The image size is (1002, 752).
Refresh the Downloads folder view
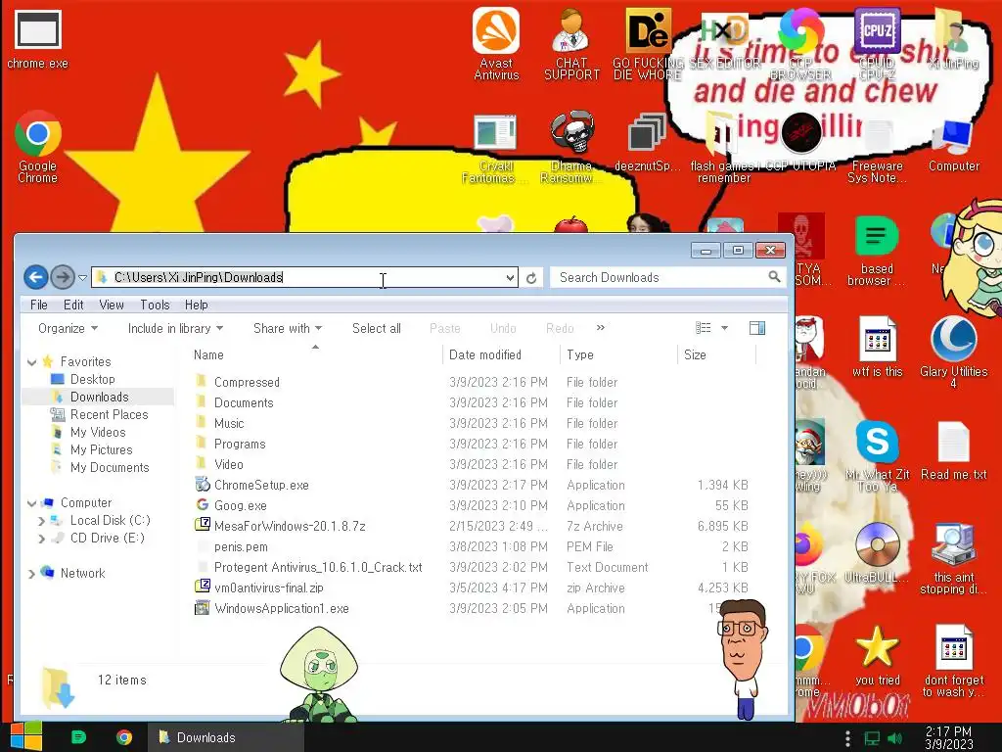pos(531,277)
